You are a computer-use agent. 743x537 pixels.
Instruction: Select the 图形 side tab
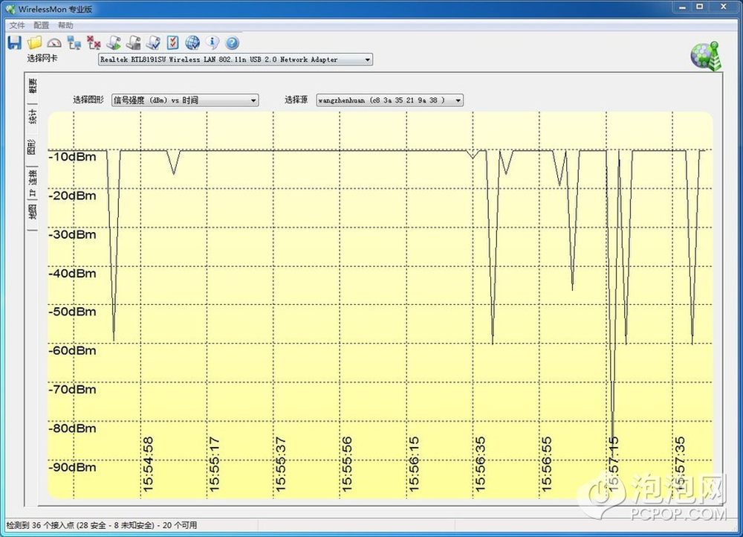(x=32, y=147)
